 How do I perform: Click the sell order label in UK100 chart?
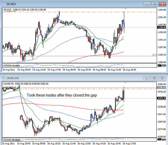click(9, 88)
